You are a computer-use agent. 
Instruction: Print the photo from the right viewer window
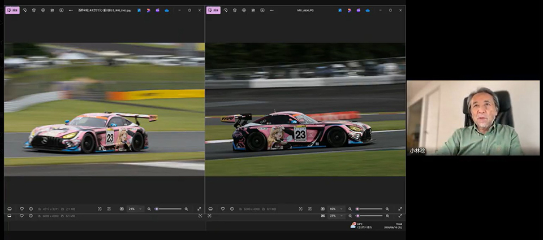[244, 10]
